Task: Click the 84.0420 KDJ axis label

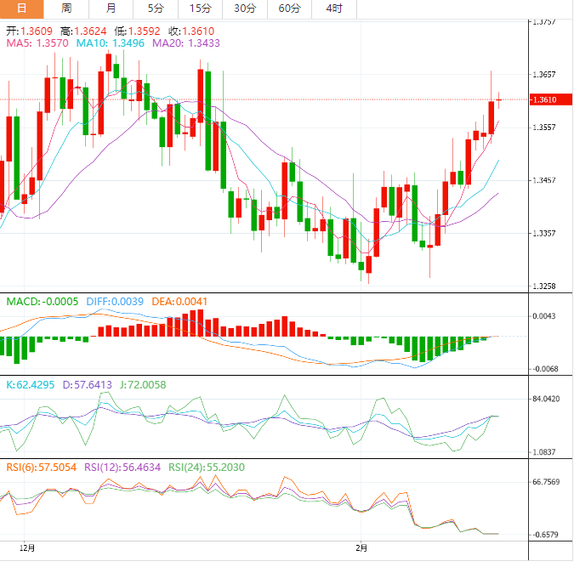Action: coord(546,399)
